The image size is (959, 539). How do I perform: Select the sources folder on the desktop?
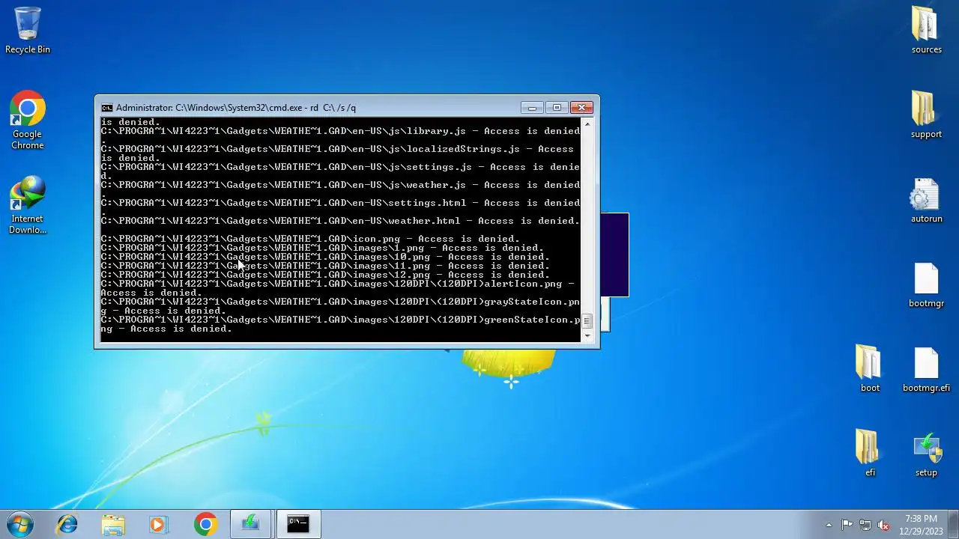point(926,30)
